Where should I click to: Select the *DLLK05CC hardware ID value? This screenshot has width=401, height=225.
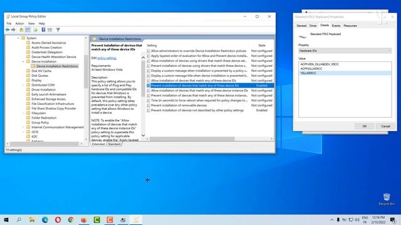(345, 73)
